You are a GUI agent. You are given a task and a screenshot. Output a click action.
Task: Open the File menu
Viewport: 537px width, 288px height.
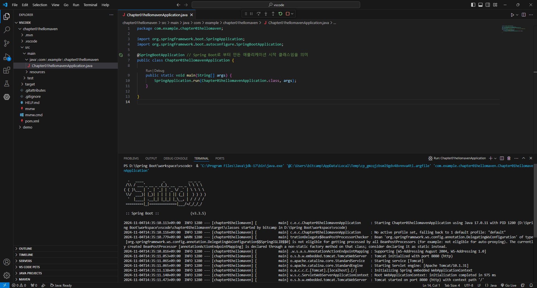15,5
